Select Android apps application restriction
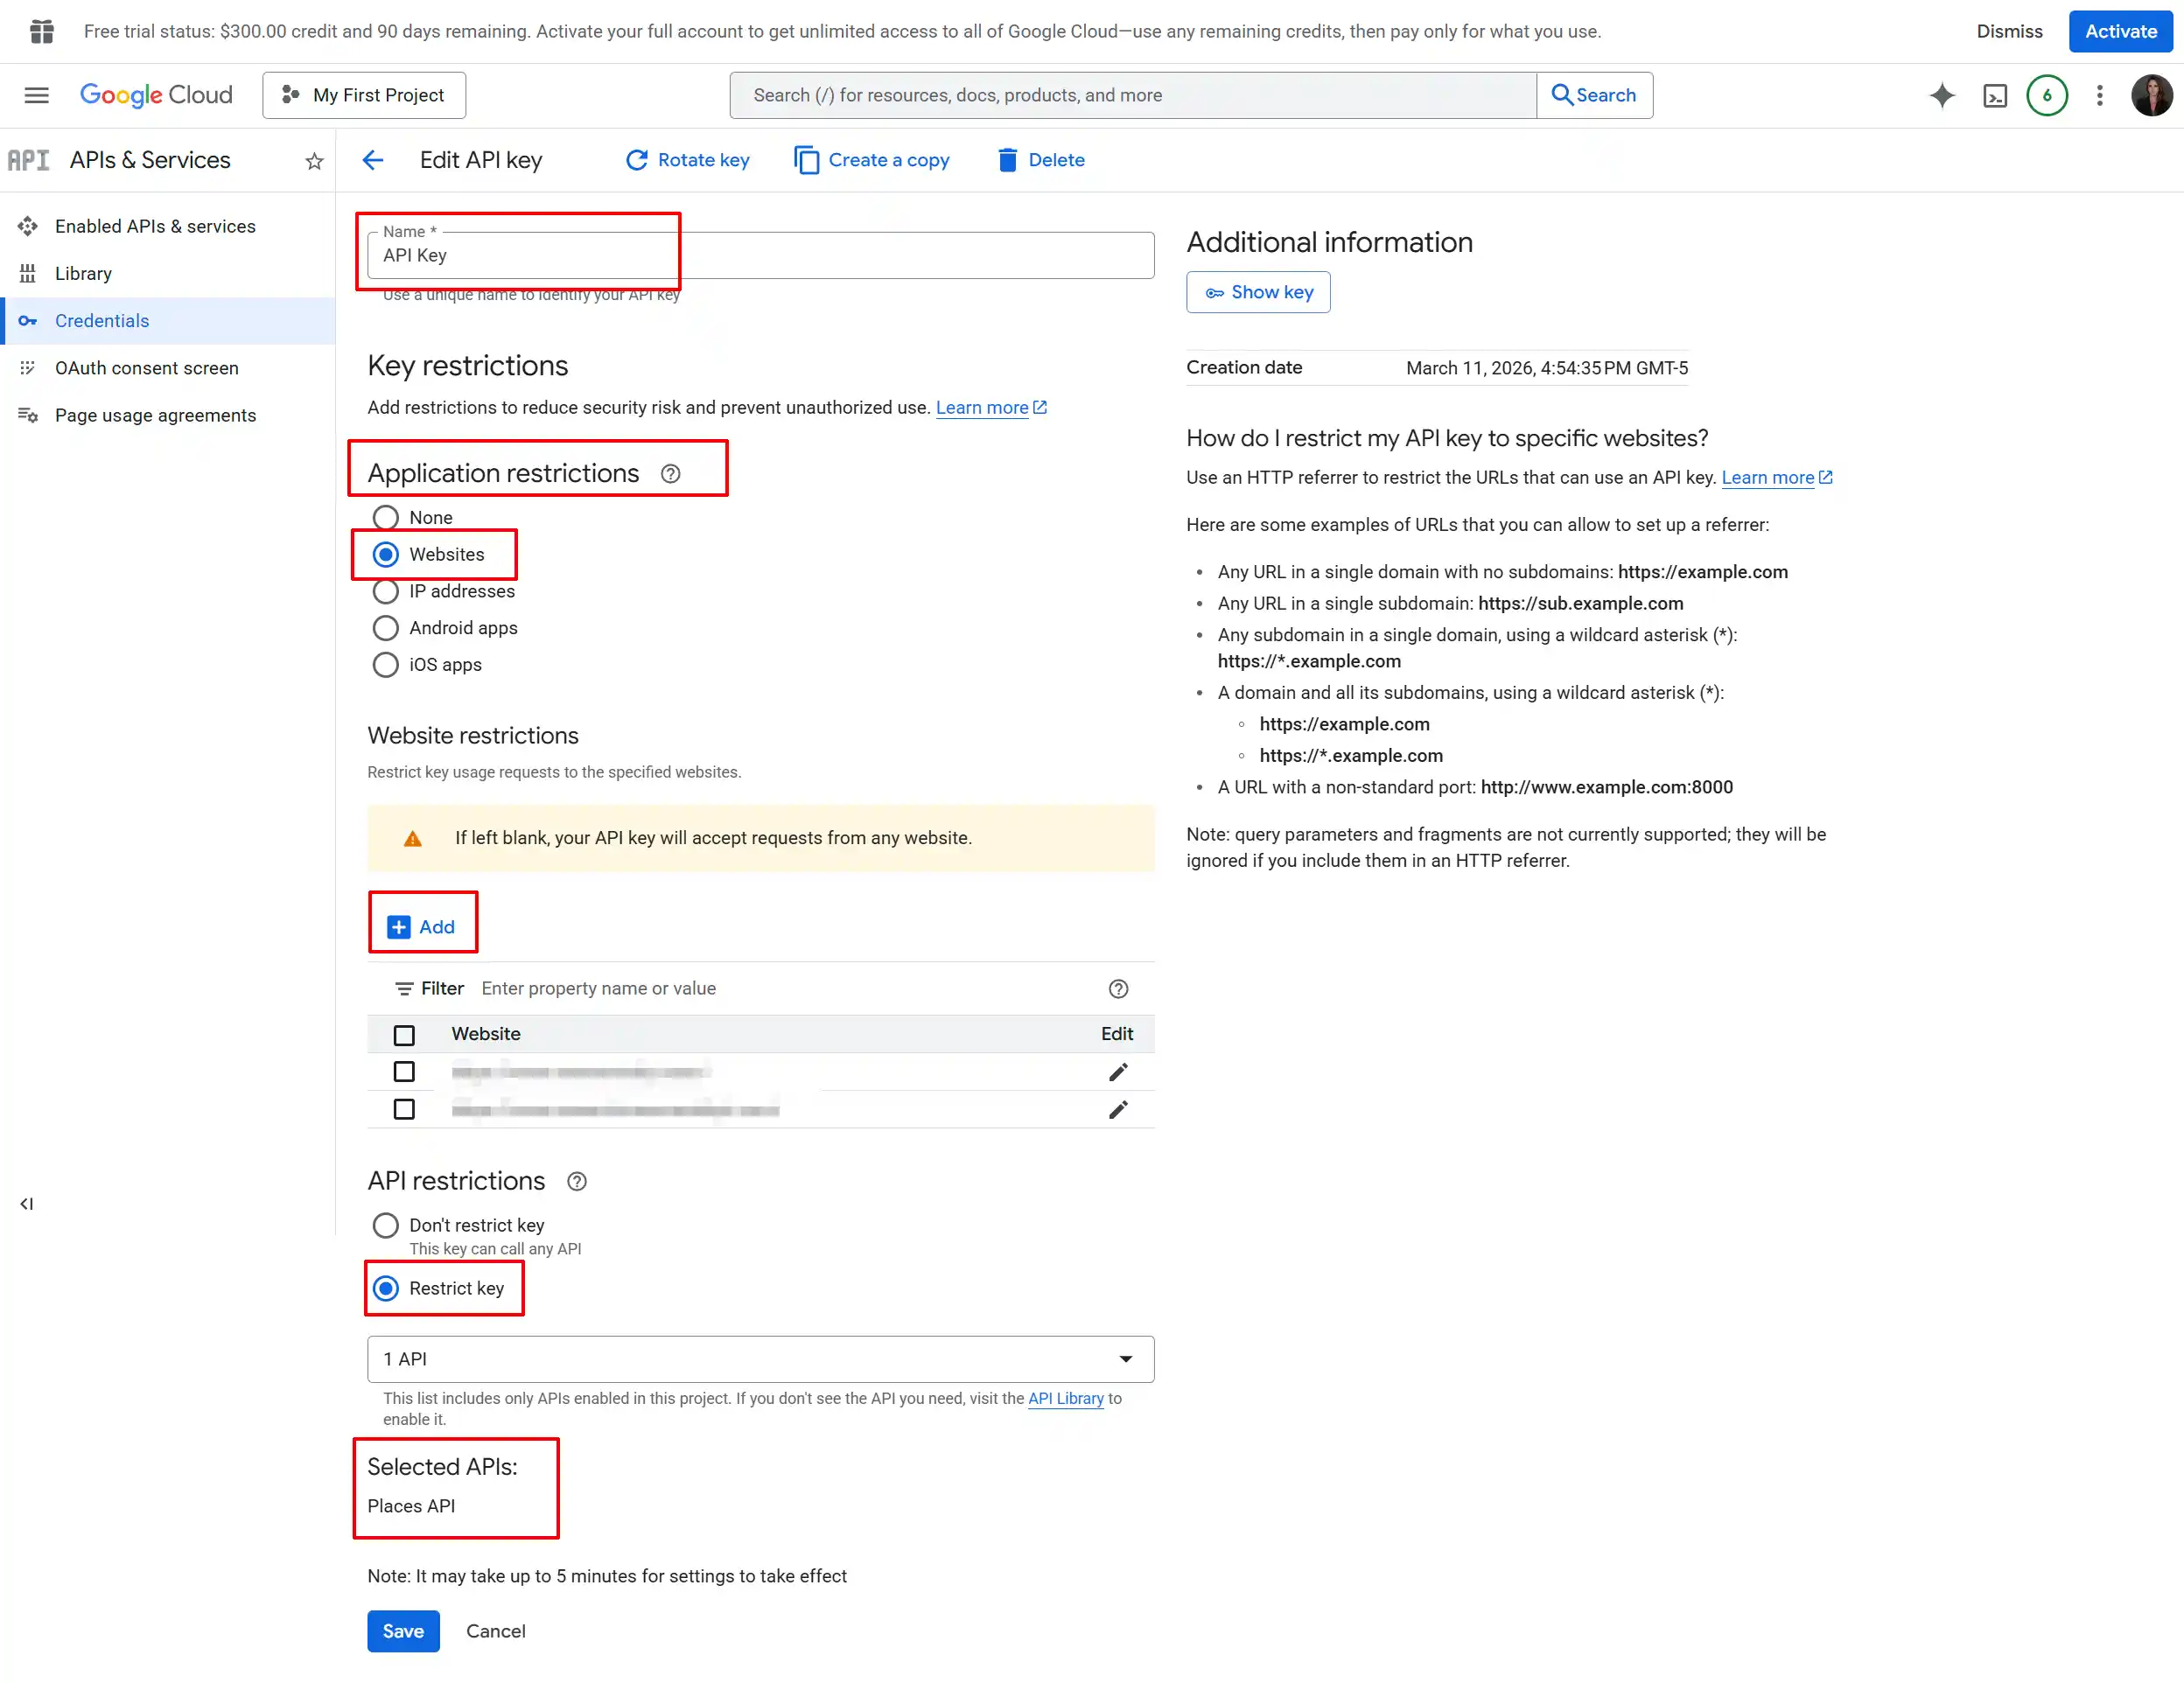 coord(385,628)
